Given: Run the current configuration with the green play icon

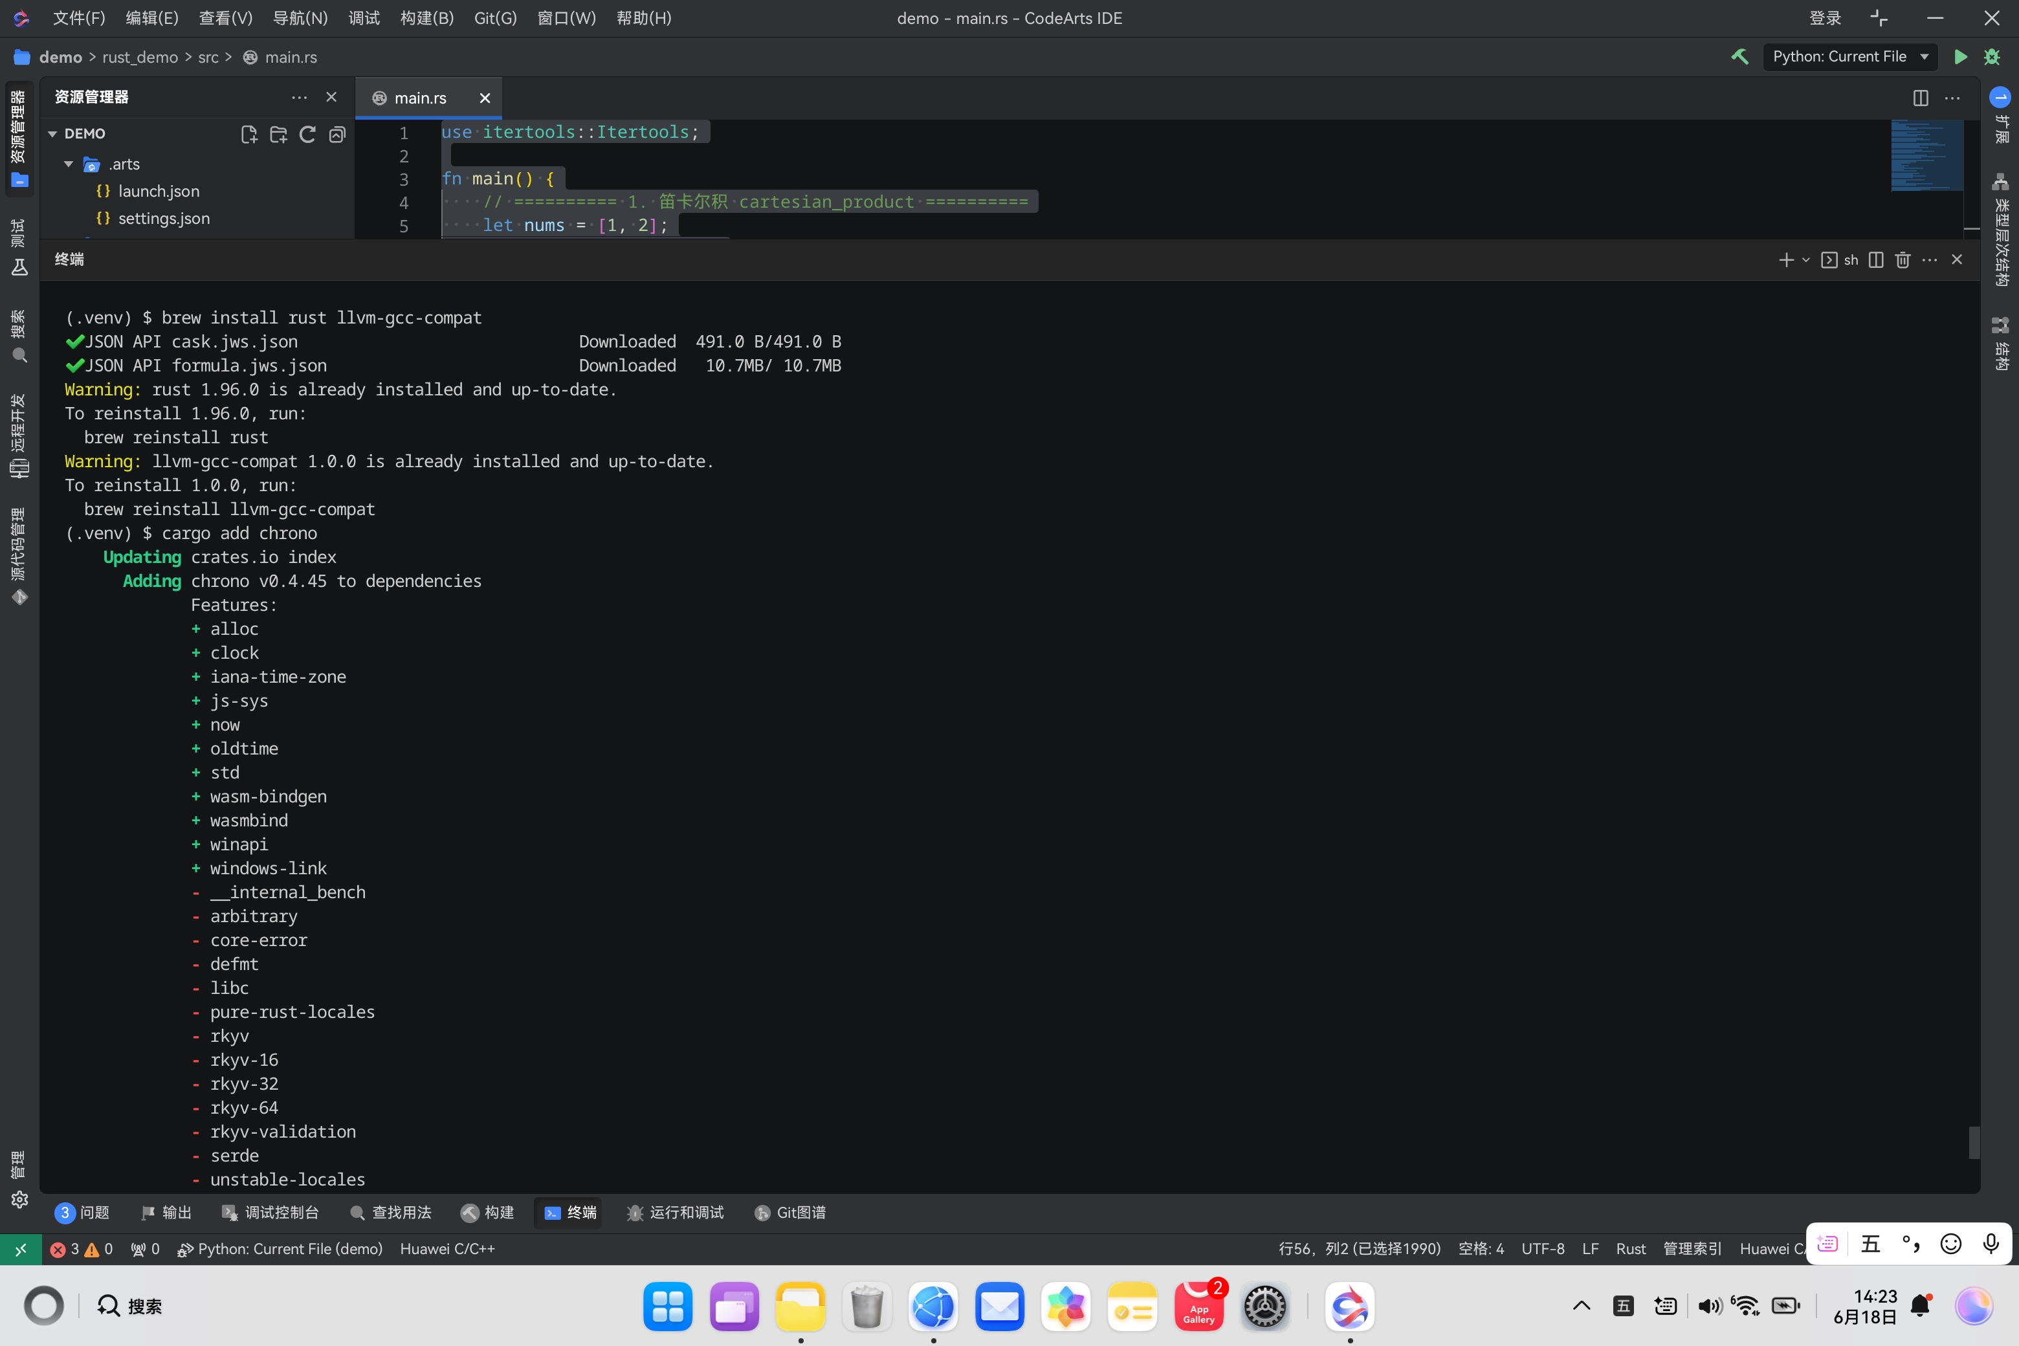Looking at the screenshot, I should click(x=1961, y=57).
